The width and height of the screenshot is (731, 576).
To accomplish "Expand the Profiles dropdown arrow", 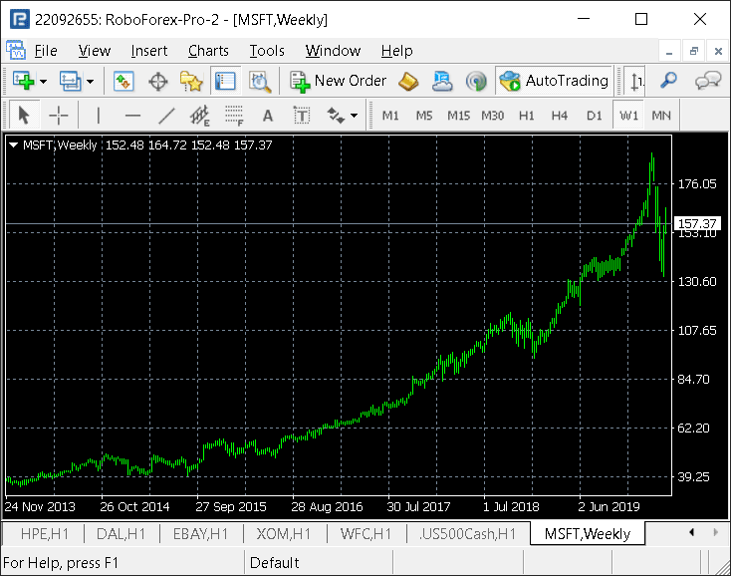I will [90, 82].
